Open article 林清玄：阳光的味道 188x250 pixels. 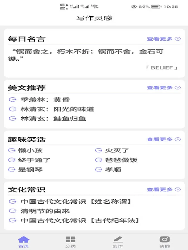[57, 109]
